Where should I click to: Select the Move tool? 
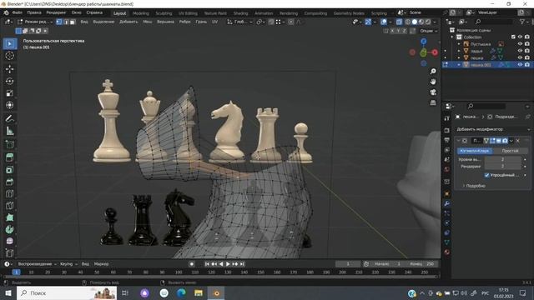tap(9, 68)
